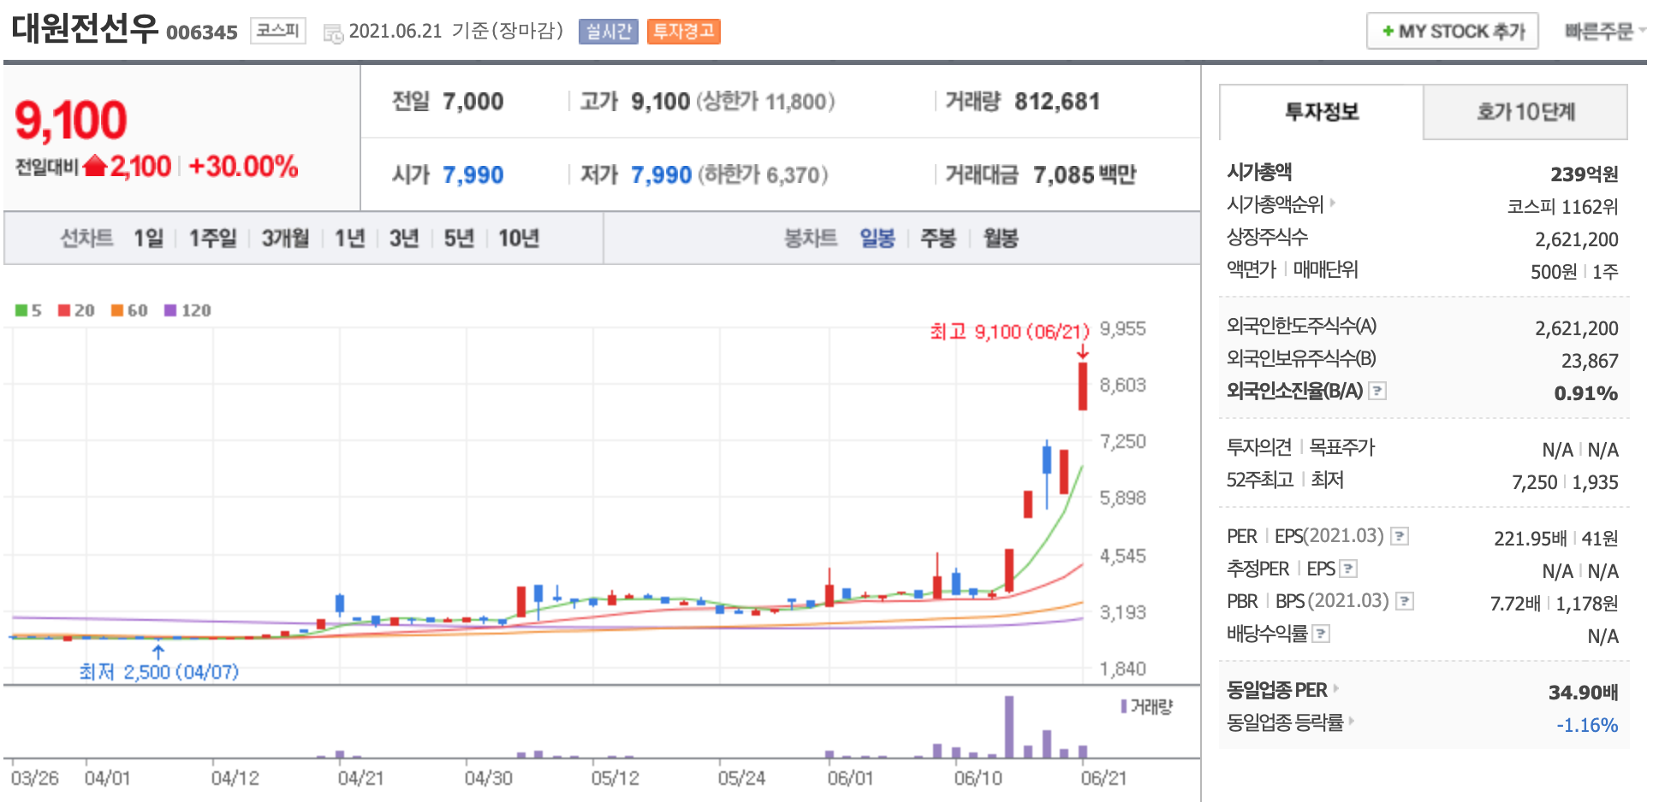The image size is (1659, 802).
Task: Click the 코스피 1162위 ranking value
Action: tap(1563, 207)
